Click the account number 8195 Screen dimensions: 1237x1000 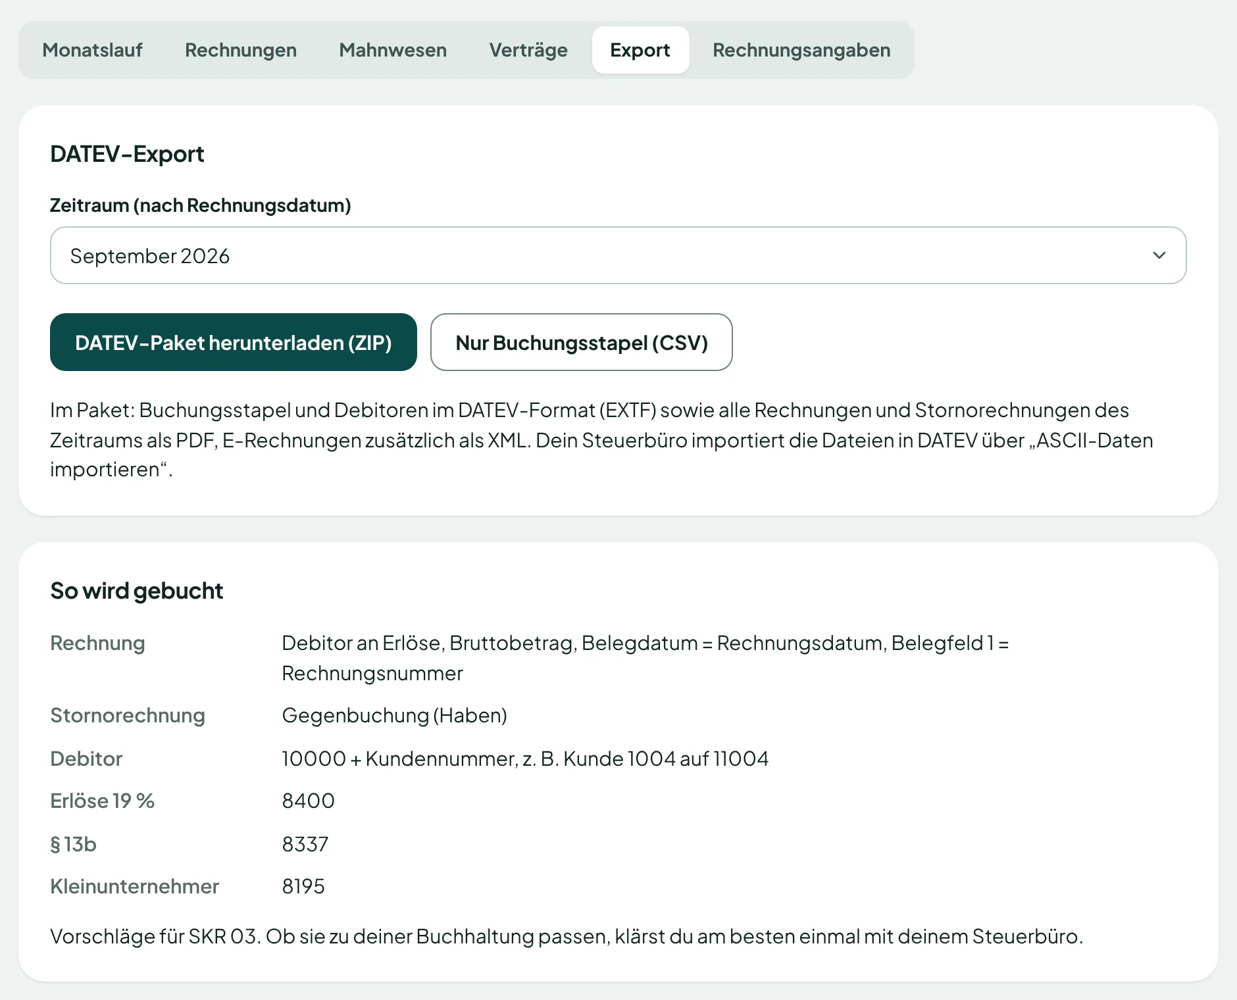303,886
